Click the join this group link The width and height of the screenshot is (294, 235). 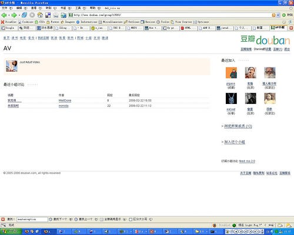235,142
